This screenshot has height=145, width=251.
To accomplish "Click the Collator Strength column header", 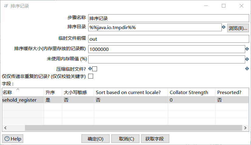I will [192, 92].
